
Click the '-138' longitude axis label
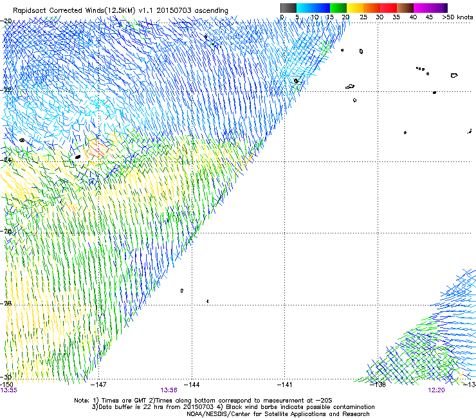(378, 385)
